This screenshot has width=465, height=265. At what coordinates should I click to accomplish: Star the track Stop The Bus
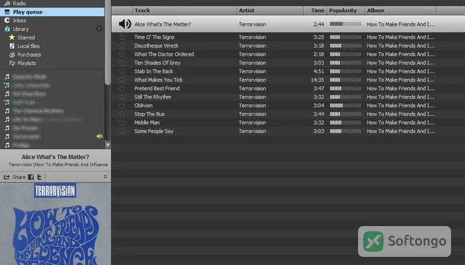point(121,114)
